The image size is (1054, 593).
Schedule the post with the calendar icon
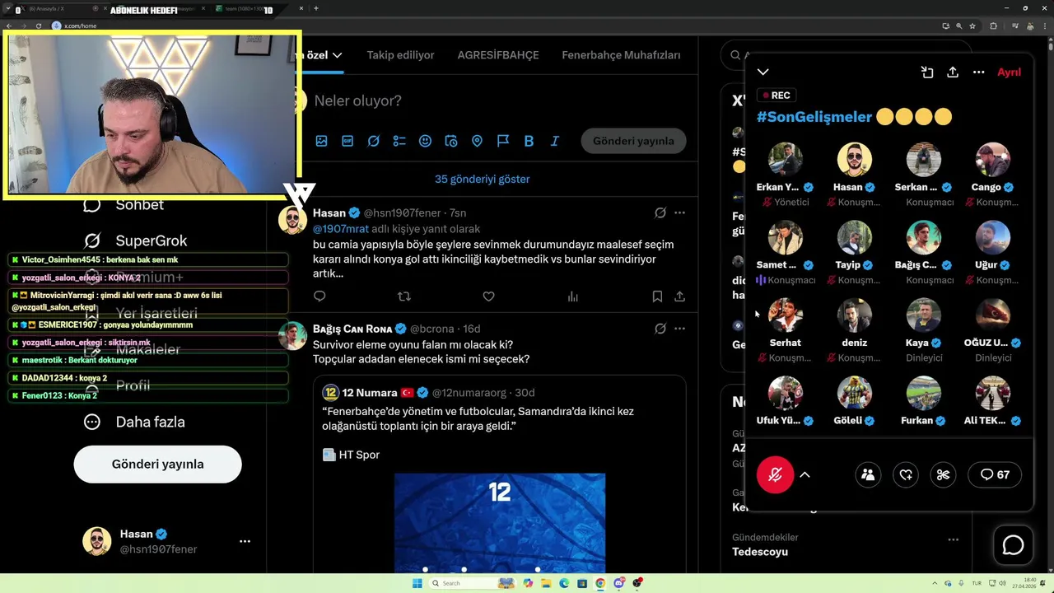(451, 141)
